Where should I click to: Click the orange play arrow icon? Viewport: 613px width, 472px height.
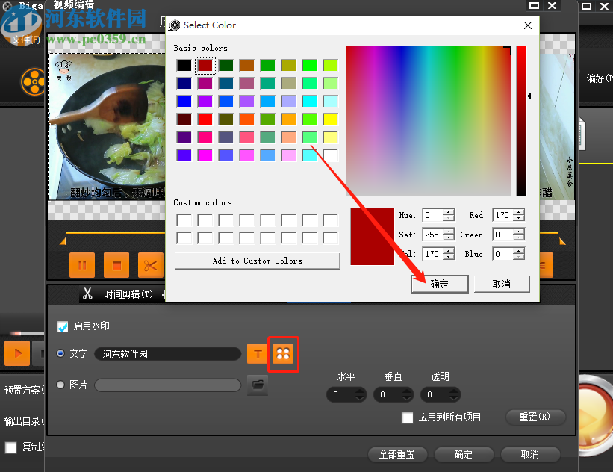(x=16, y=355)
